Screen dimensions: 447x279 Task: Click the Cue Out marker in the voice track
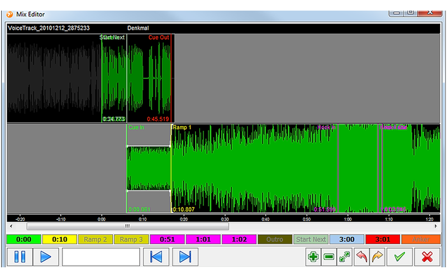pos(159,37)
